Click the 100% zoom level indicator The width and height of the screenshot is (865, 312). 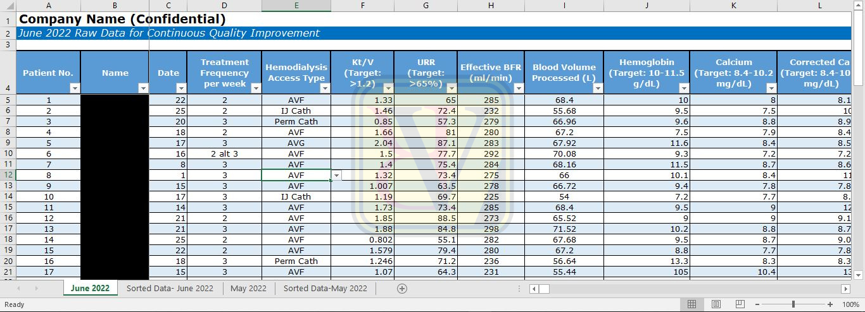(850, 304)
